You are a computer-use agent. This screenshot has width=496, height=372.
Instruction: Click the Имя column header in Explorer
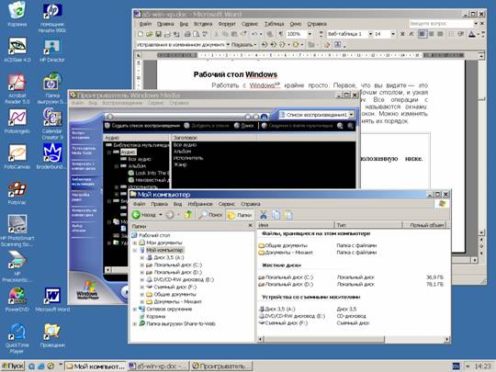pyautogui.click(x=296, y=225)
